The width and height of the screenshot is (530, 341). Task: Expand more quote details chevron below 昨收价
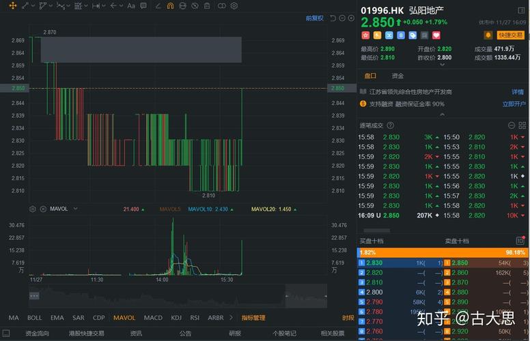coord(443,65)
